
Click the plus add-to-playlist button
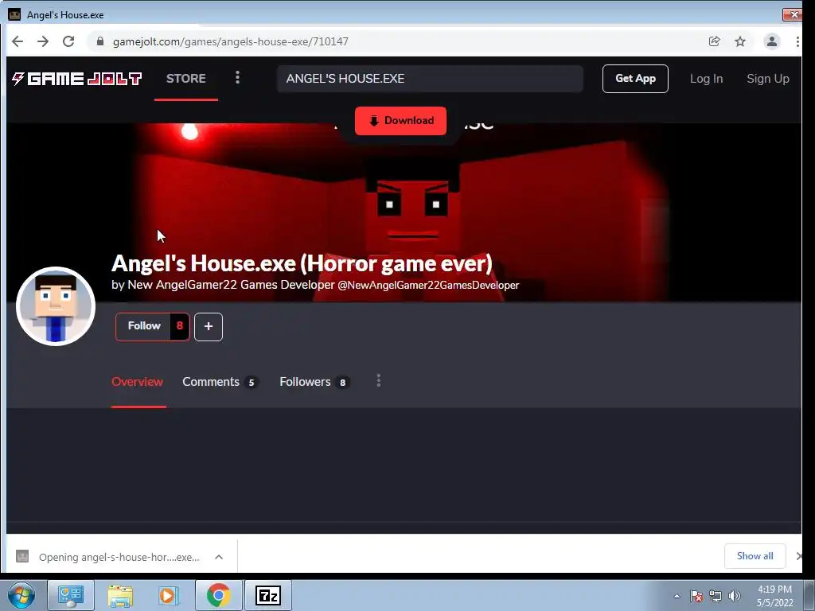[209, 327]
